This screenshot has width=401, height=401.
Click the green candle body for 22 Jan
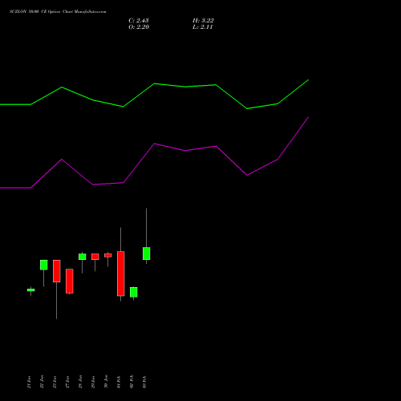43,265
